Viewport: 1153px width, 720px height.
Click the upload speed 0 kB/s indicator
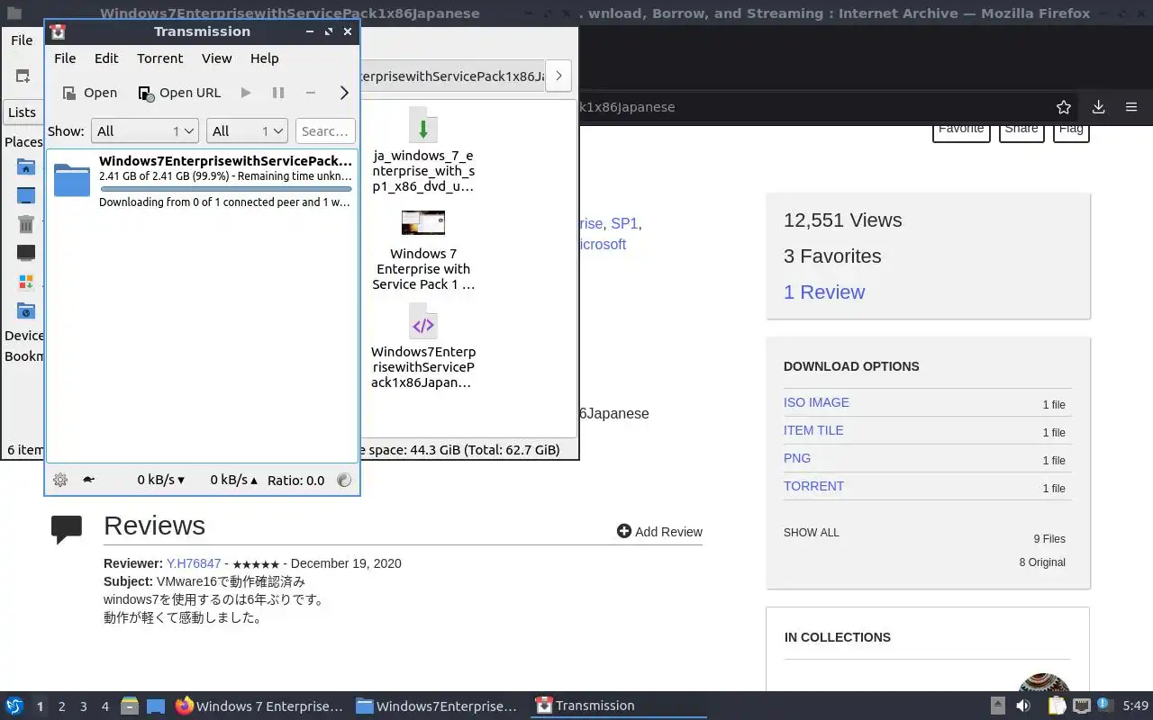click(233, 481)
